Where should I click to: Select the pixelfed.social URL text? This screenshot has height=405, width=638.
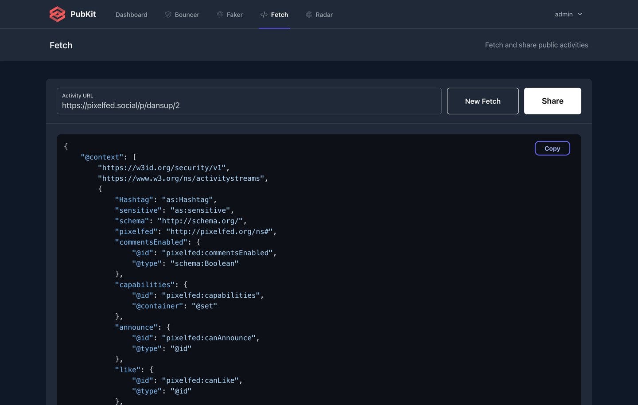point(121,105)
